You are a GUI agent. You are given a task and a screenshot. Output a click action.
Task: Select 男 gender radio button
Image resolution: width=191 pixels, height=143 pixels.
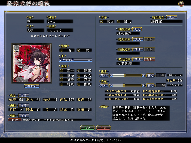[x=62, y=50]
